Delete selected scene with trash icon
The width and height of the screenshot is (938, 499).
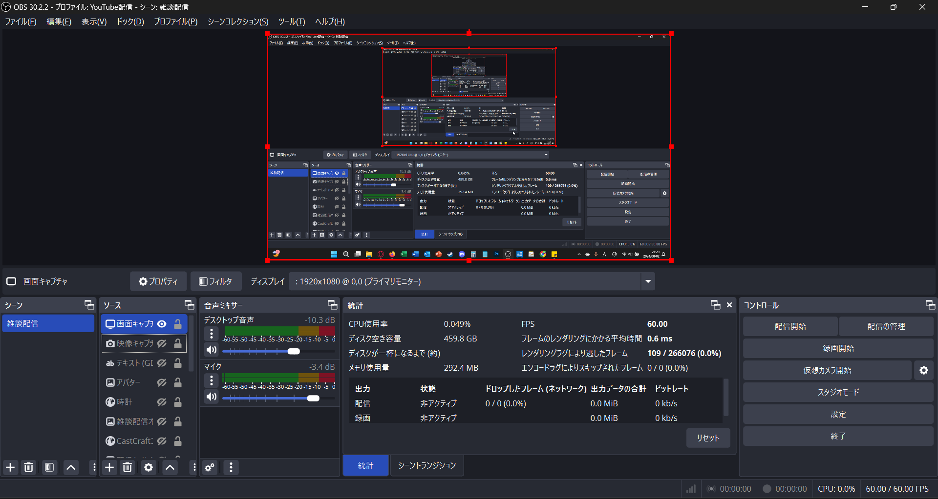point(29,467)
